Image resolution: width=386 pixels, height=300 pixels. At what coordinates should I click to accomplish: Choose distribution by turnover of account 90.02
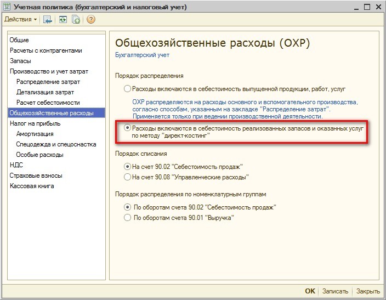[127, 207]
